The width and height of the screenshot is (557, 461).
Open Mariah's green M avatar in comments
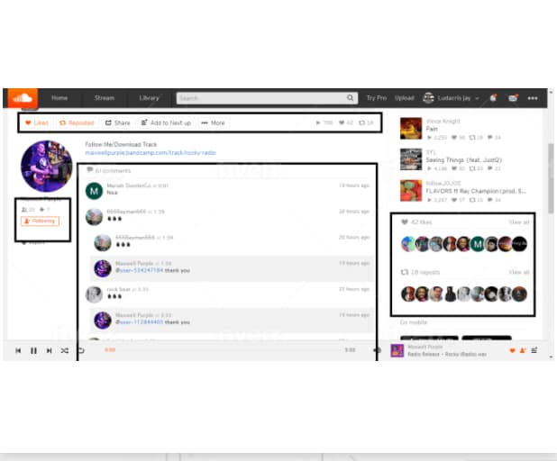pos(94,191)
